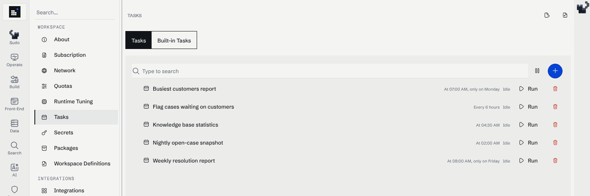The height and width of the screenshot is (196, 590).
Task: Click the import tasks icon in header
Action: (x=565, y=16)
